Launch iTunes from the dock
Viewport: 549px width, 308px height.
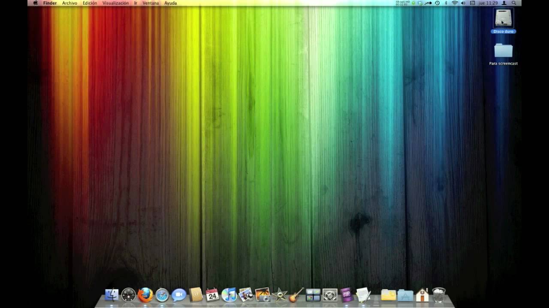point(229,295)
